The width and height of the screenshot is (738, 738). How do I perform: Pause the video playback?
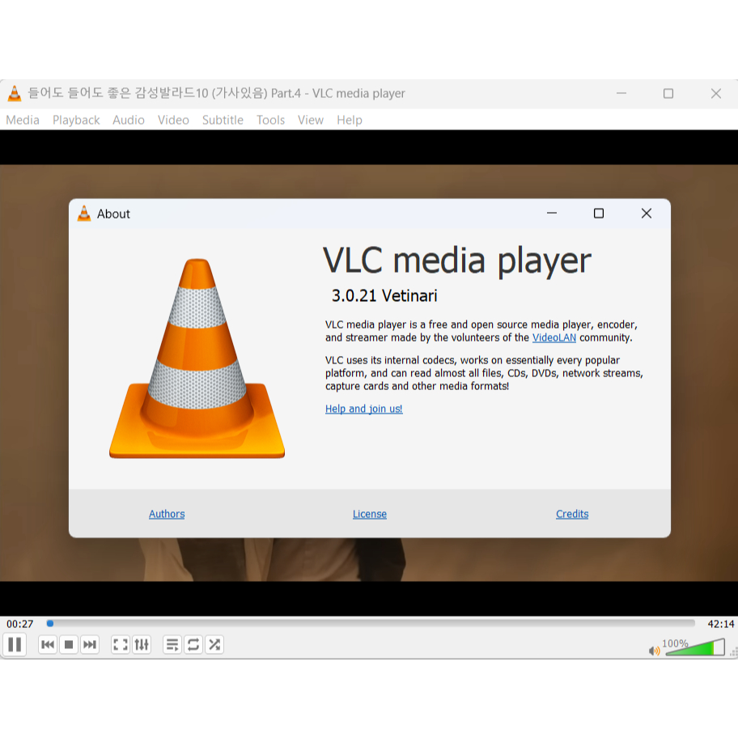tap(15, 645)
